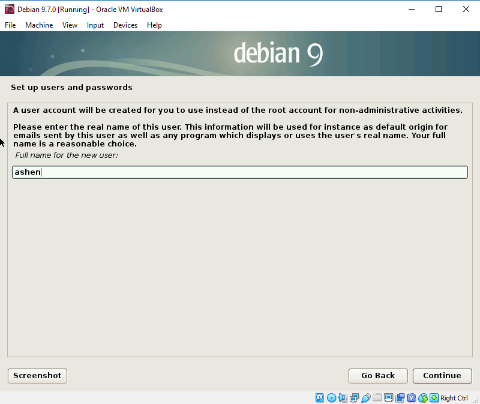Open the Help menu
The height and width of the screenshot is (404, 480).
coord(154,25)
